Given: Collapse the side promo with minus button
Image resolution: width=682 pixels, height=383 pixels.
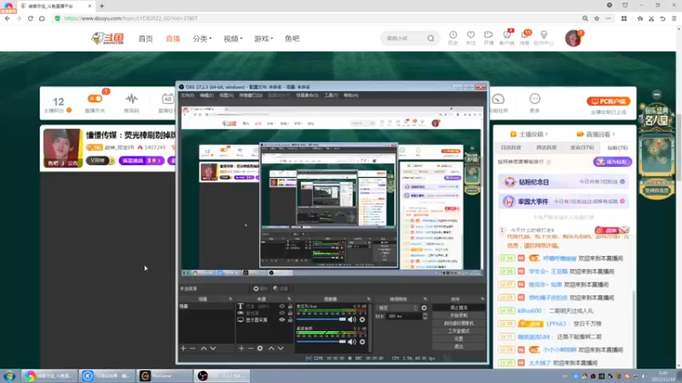Looking at the screenshot, I should click(656, 94).
